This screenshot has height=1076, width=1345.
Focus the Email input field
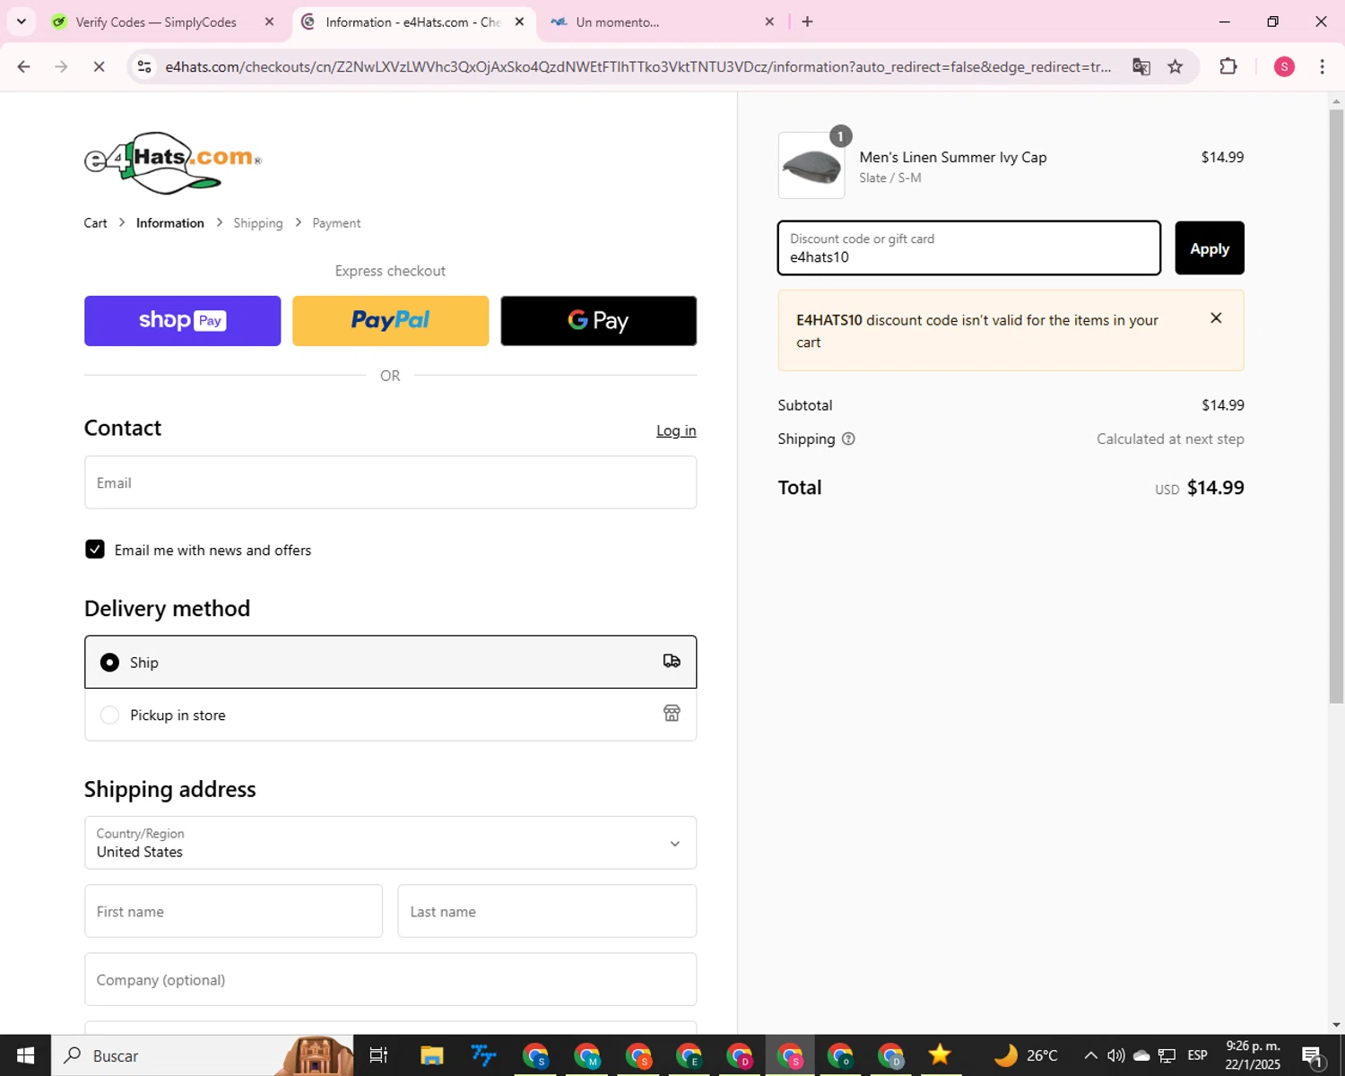pos(390,482)
